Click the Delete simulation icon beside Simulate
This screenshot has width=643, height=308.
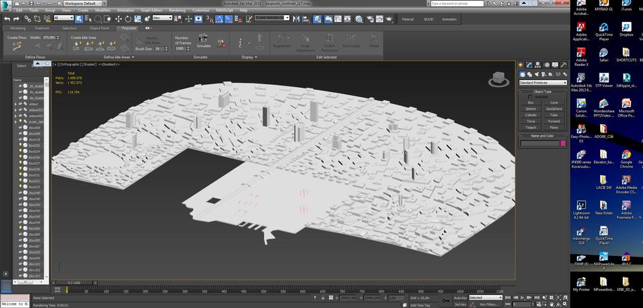pos(221,43)
